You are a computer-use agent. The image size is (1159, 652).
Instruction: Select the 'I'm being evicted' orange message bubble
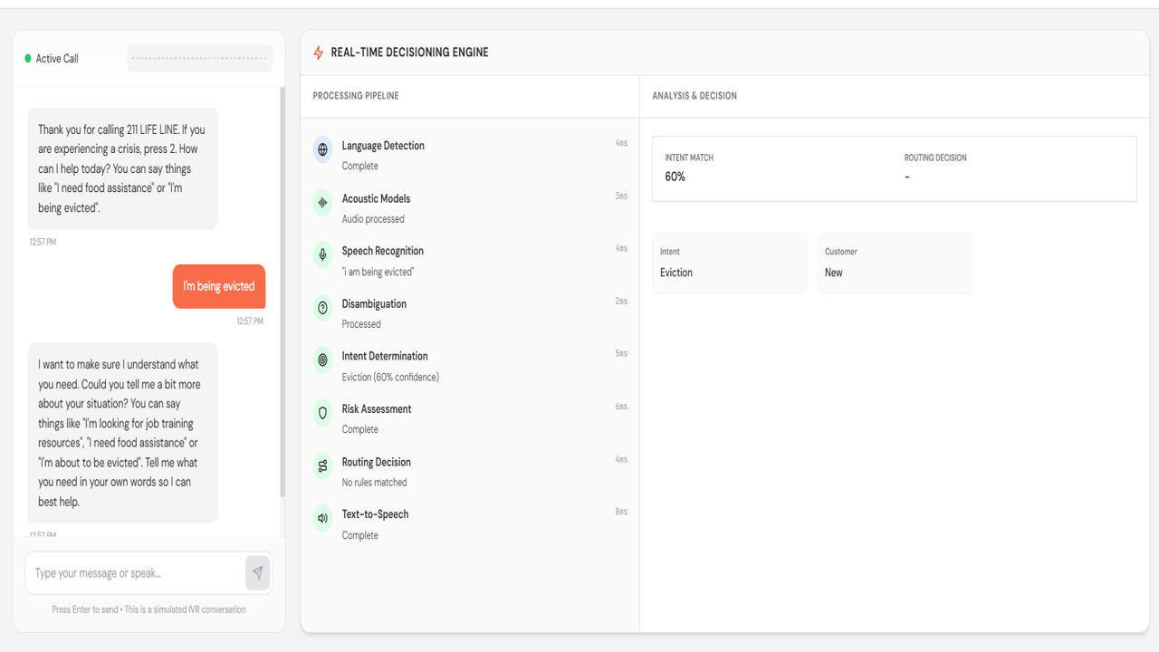(219, 286)
